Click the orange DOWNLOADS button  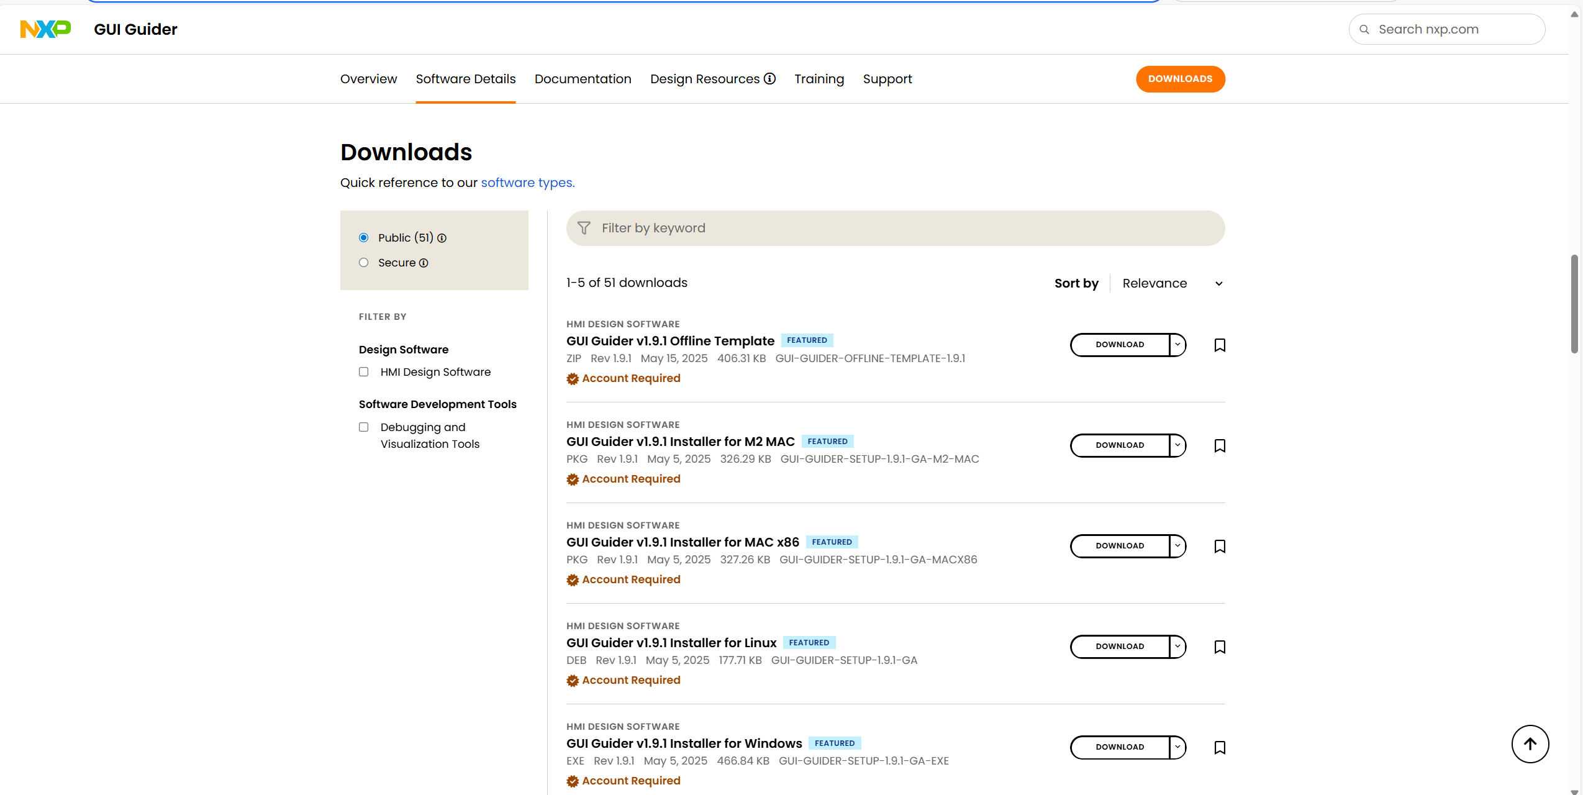(x=1180, y=79)
